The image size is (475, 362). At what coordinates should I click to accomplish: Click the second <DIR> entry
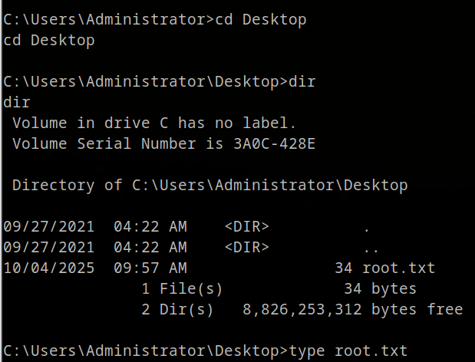click(247, 247)
